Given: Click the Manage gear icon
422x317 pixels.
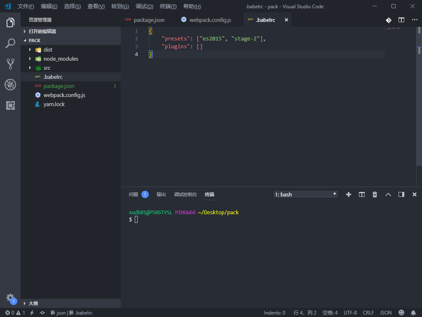Looking at the screenshot, I should (10, 298).
